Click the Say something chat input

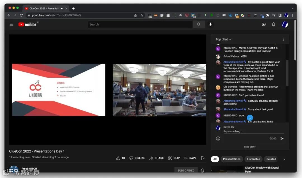(x=253, y=131)
